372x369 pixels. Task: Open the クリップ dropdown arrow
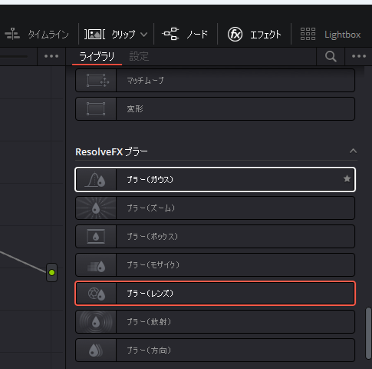[x=144, y=35]
